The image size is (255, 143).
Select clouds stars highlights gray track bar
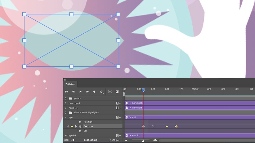(190, 112)
